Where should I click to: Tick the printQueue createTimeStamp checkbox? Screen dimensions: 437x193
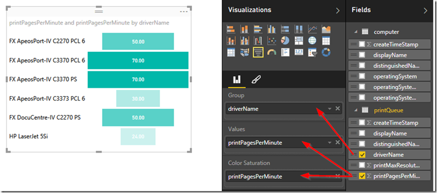coord(362,123)
